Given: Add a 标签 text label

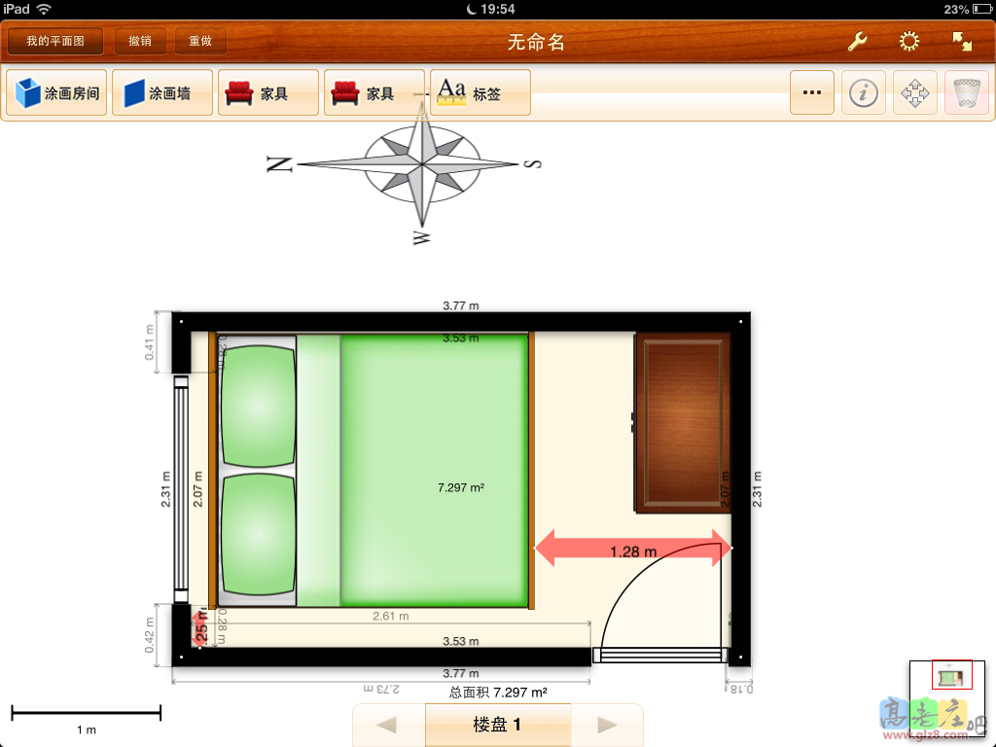Looking at the screenshot, I should click(x=480, y=93).
